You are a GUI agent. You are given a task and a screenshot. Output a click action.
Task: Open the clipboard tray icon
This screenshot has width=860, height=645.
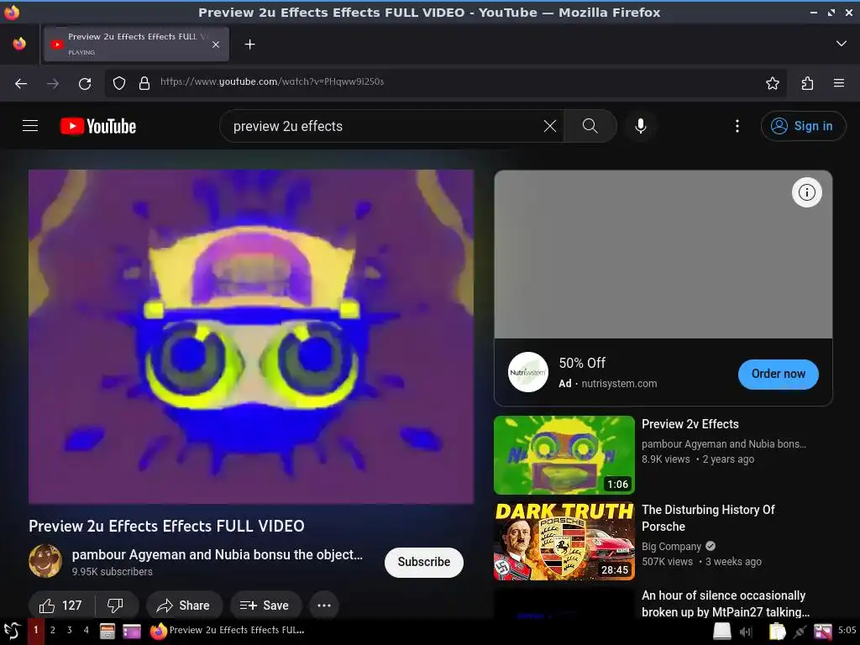(777, 632)
